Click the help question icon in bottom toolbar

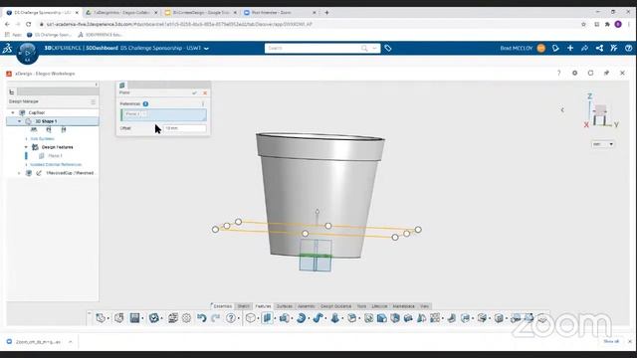coord(230,318)
